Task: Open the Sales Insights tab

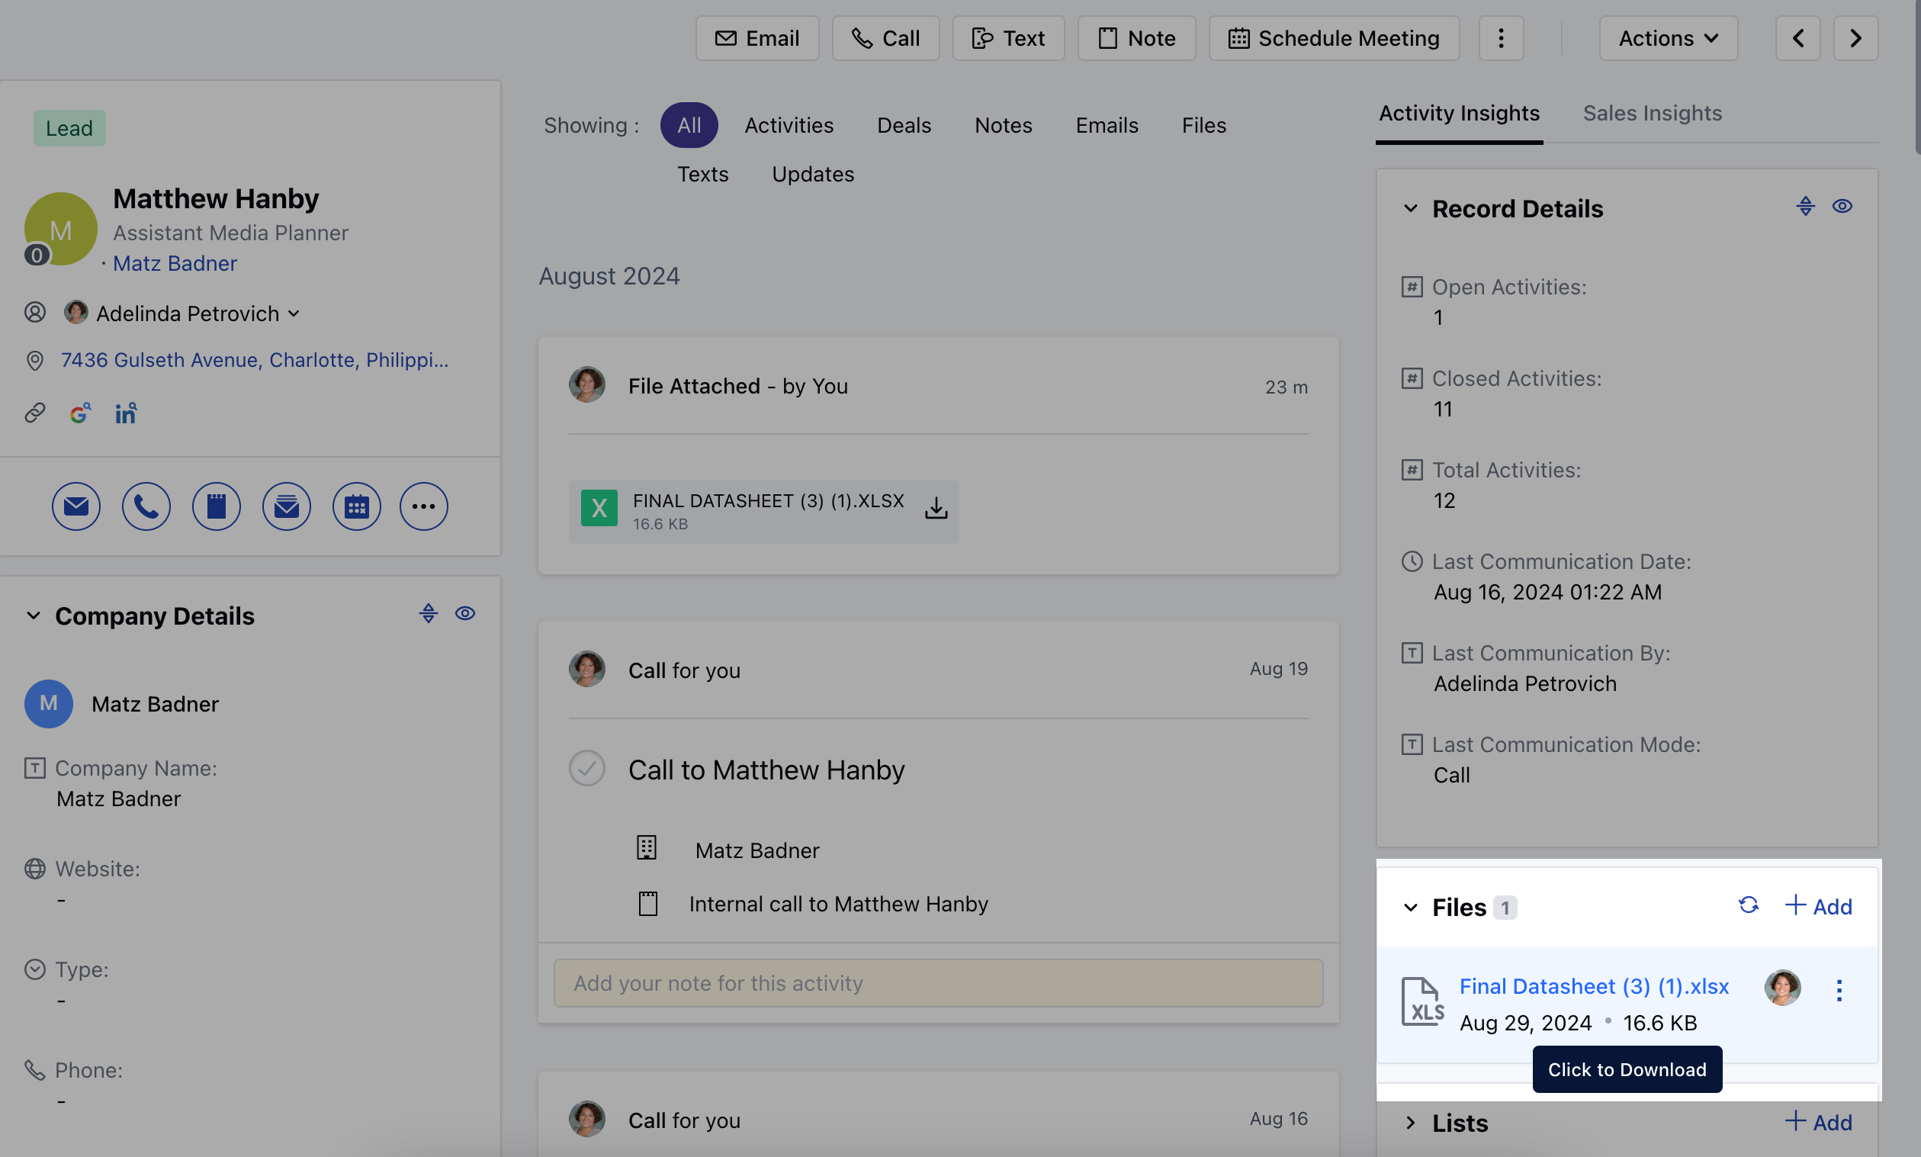Action: (x=1651, y=114)
